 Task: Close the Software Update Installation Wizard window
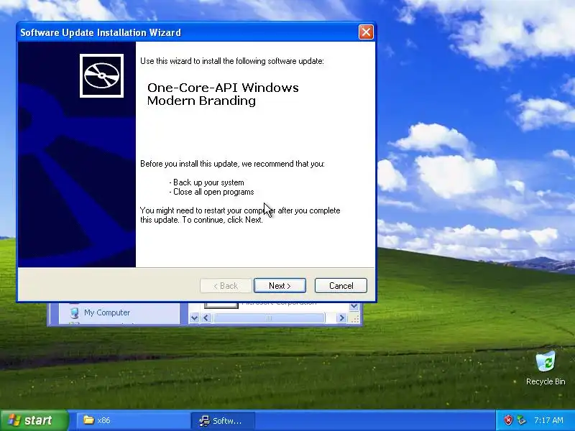coord(366,32)
